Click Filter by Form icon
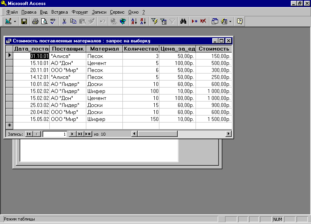Viewport: 311px width, 224px height. (163, 21)
